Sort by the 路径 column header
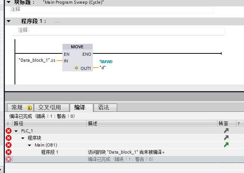This screenshot has width=244, height=173. [x=49, y=124]
